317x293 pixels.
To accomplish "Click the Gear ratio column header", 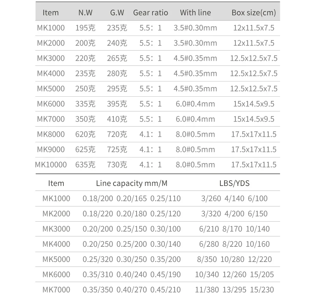I will (x=151, y=13).
